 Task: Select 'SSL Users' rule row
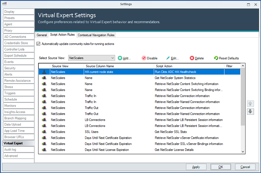(x=140, y=132)
